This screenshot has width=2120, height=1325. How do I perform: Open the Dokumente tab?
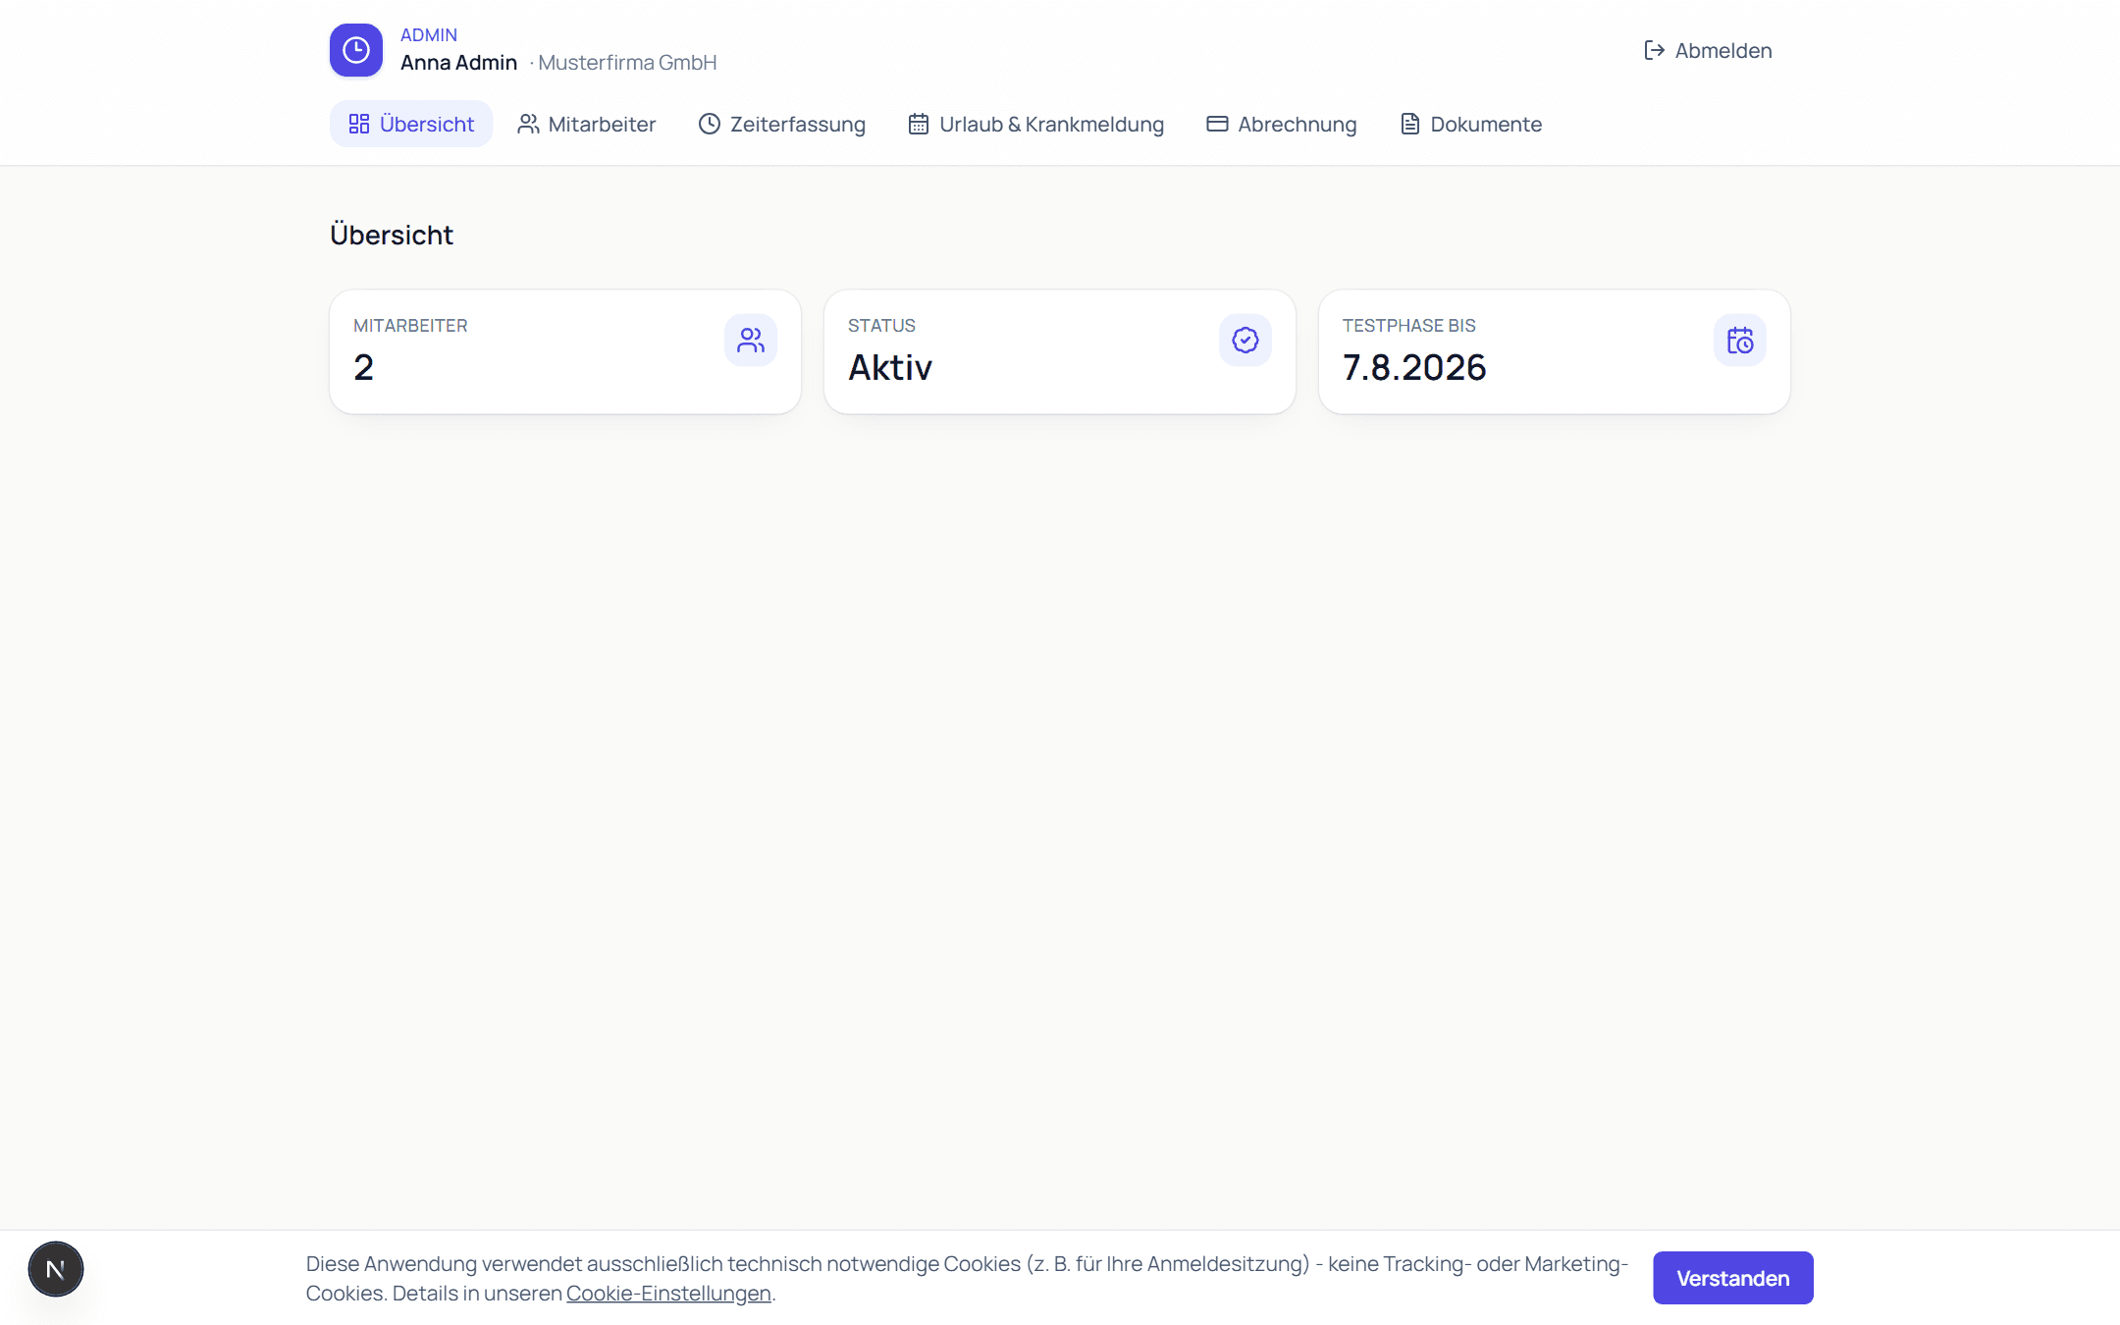tap(1470, 124)
